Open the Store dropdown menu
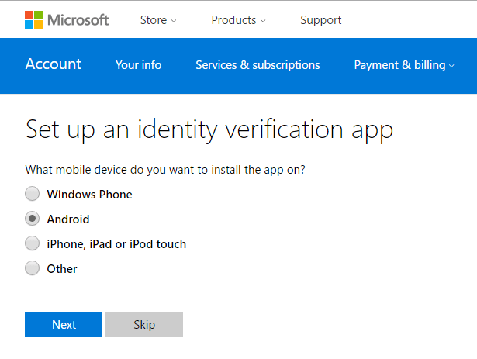The width and height of the screenshot is (477, 359). point(158,20)
